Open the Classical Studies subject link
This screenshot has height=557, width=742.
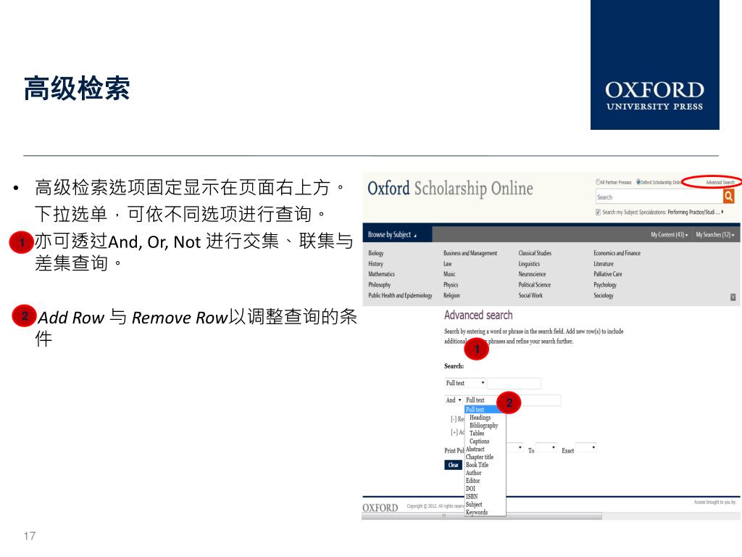point(535,253)
